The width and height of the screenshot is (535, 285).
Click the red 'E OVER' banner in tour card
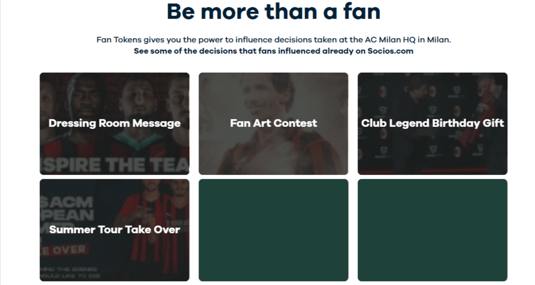click(x=65, y=250)
